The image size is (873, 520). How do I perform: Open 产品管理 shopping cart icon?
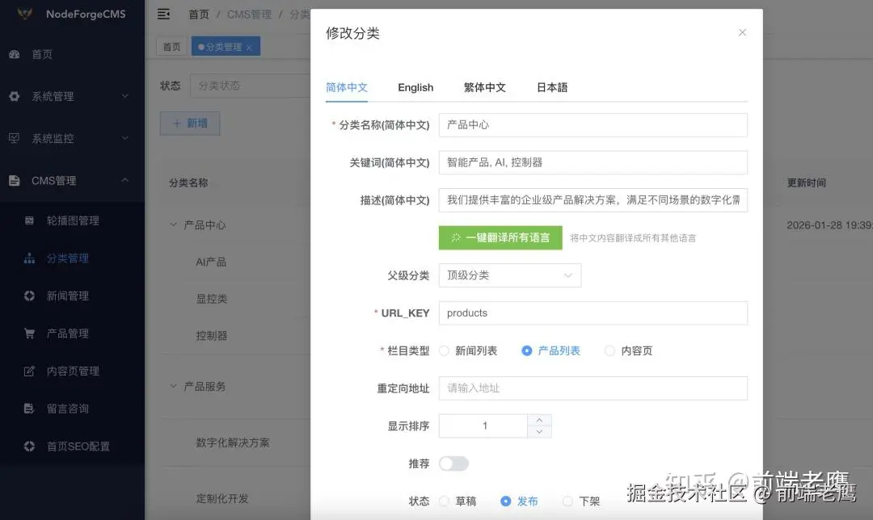pos(30,333)
